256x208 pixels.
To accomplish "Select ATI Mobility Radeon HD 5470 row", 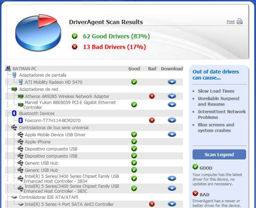I will pyautogui.click(x=94, y=82).
